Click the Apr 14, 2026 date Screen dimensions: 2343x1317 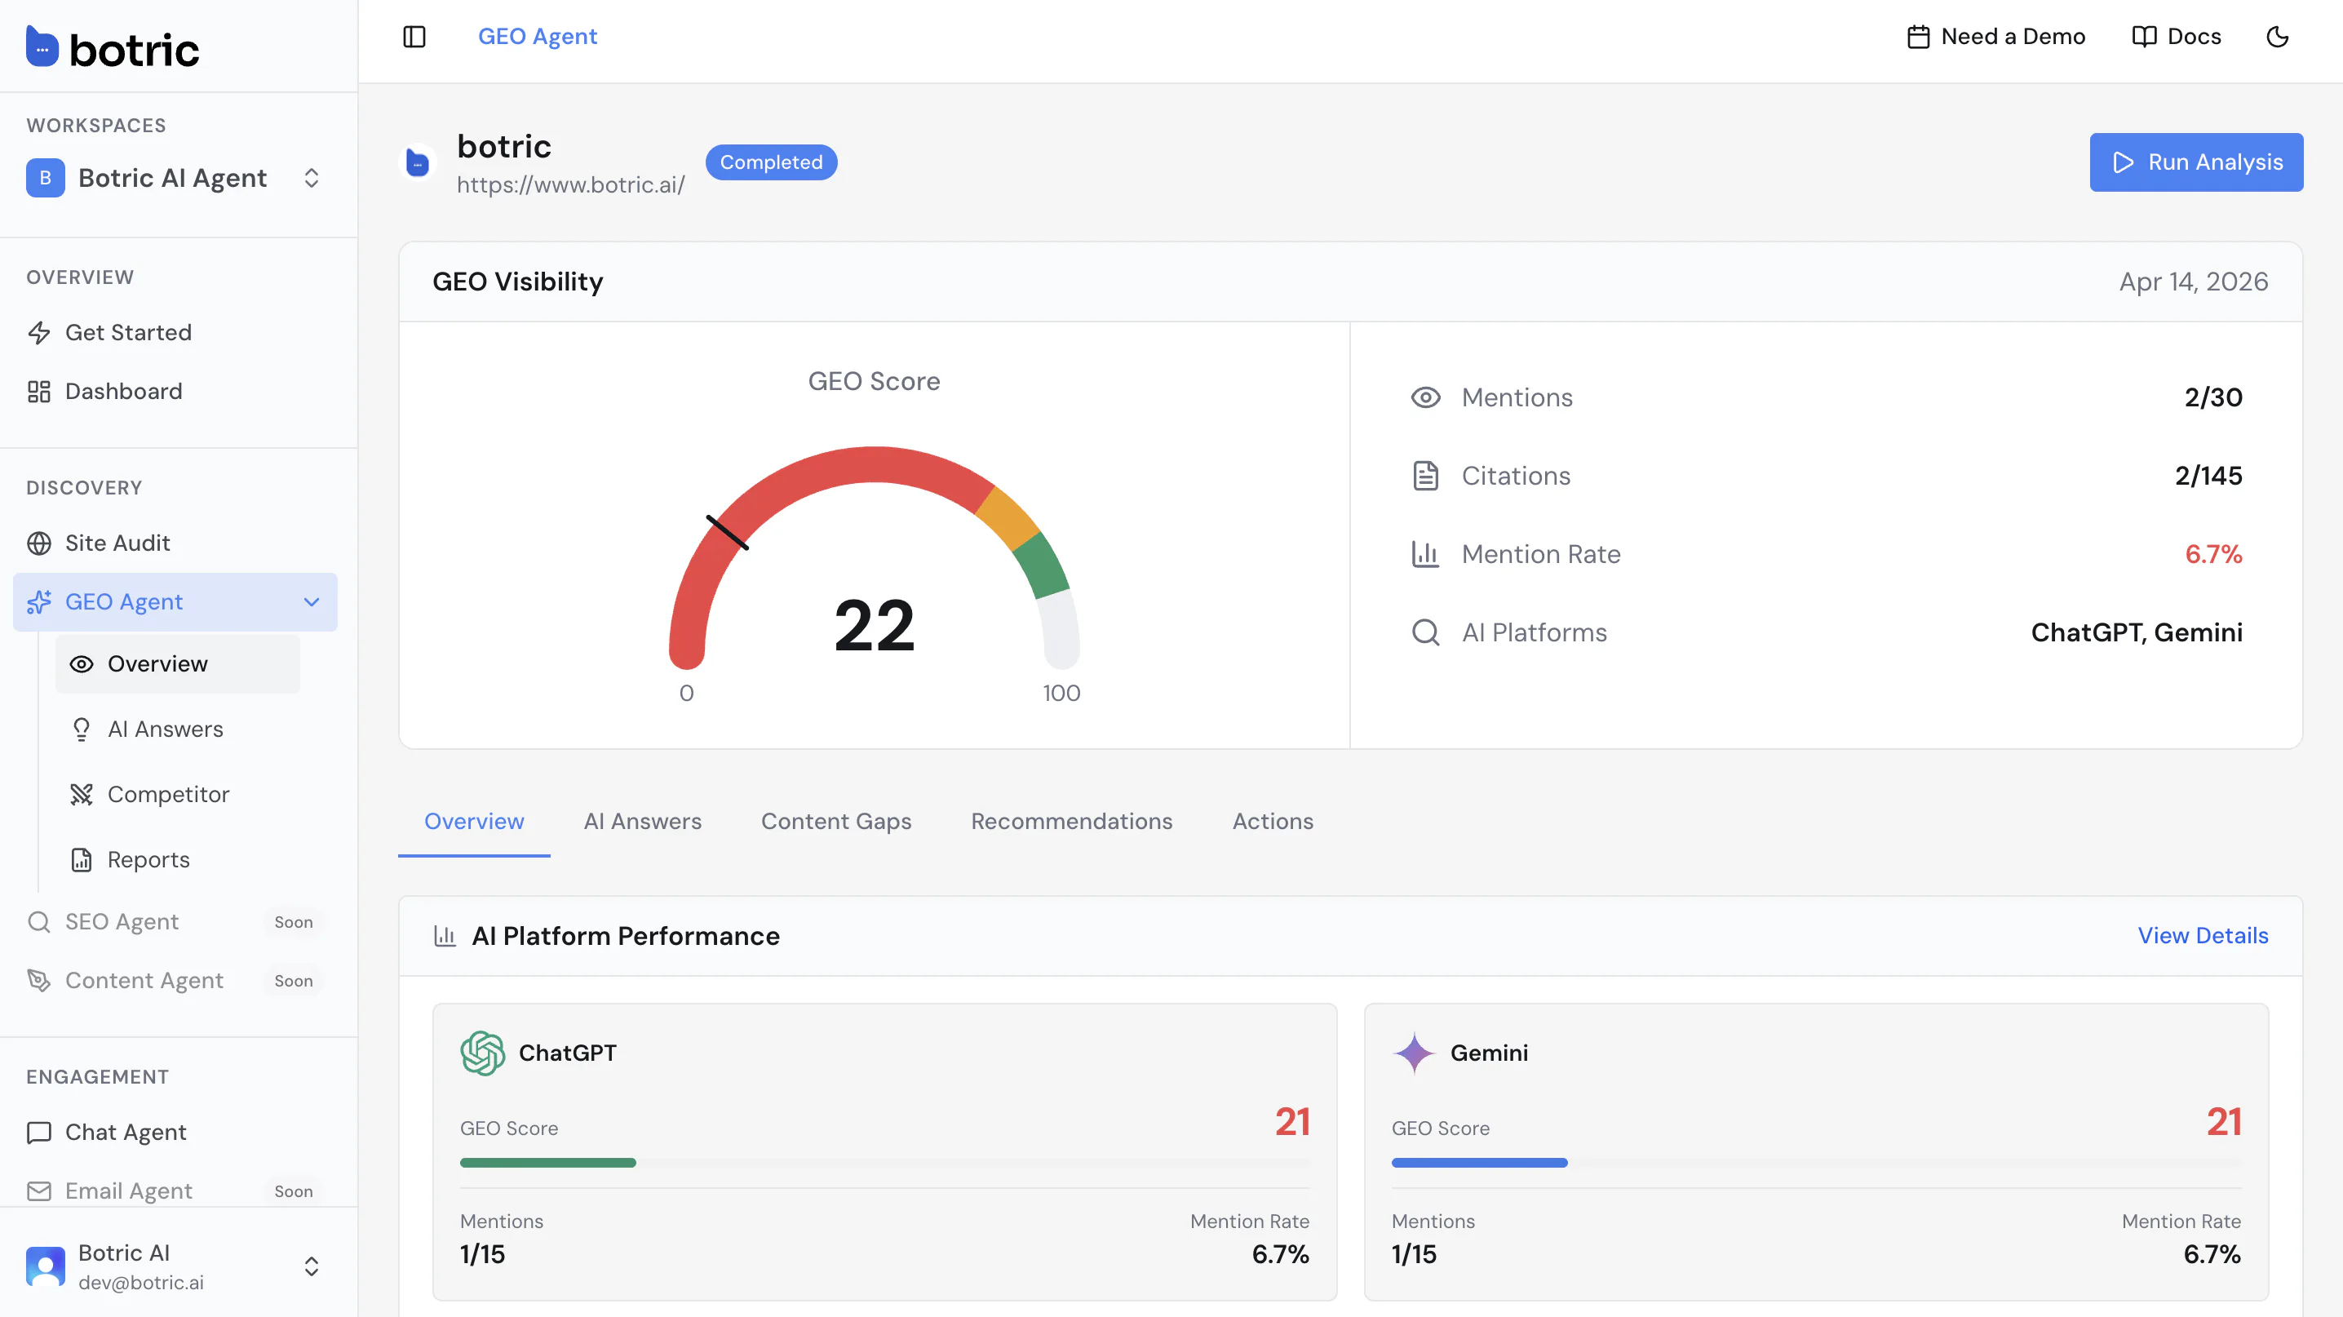pos(2193,282)
